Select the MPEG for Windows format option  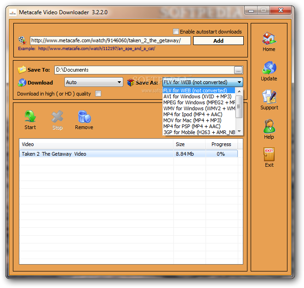[x=199, y=102]
